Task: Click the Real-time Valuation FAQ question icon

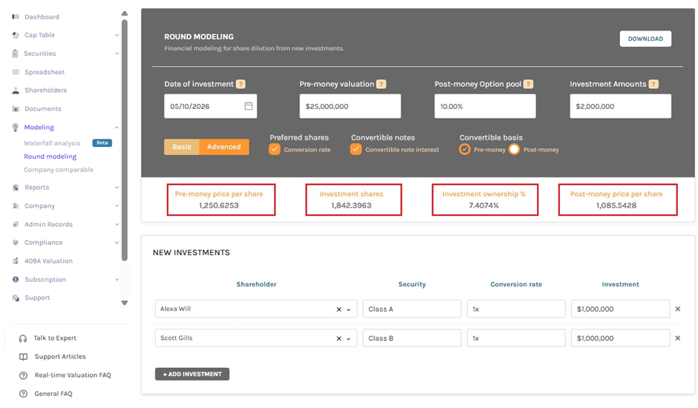Action: 23,375
